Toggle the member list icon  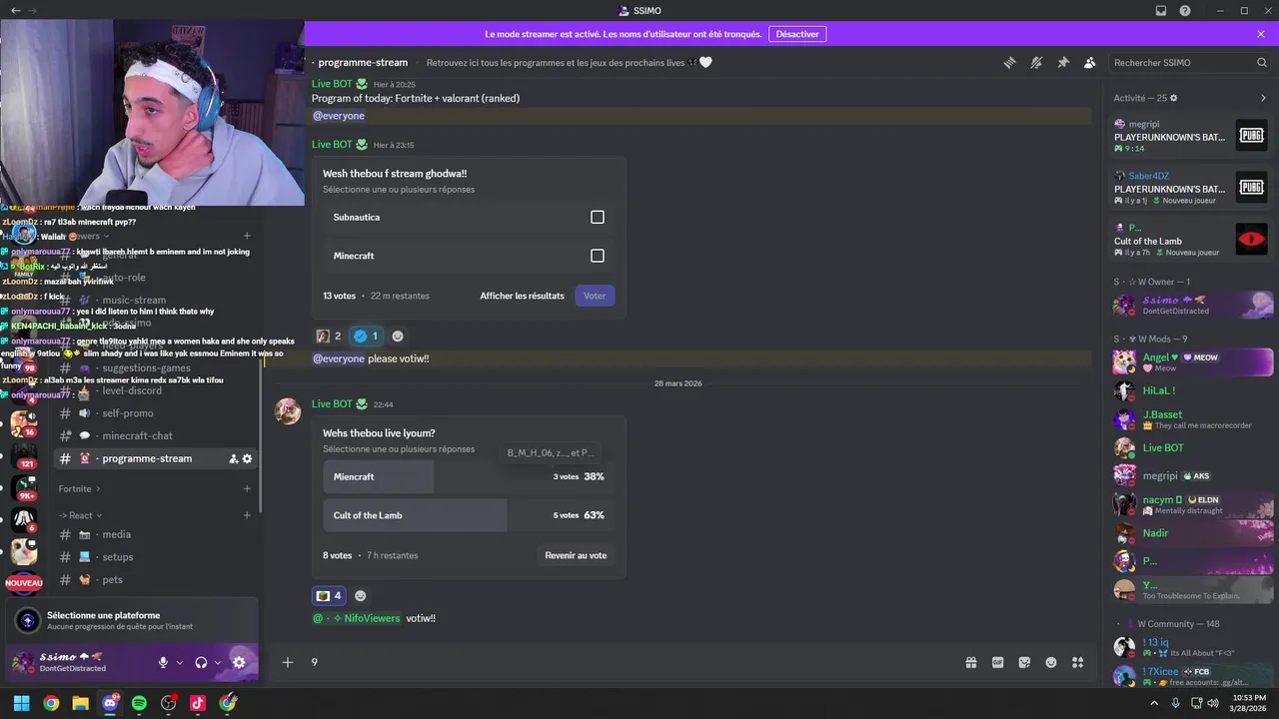(1090, 62)
